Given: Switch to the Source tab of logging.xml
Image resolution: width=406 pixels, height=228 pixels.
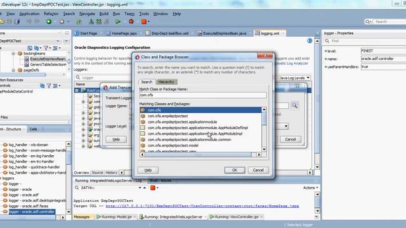Looking at the screenshot, I should point(97,172).
